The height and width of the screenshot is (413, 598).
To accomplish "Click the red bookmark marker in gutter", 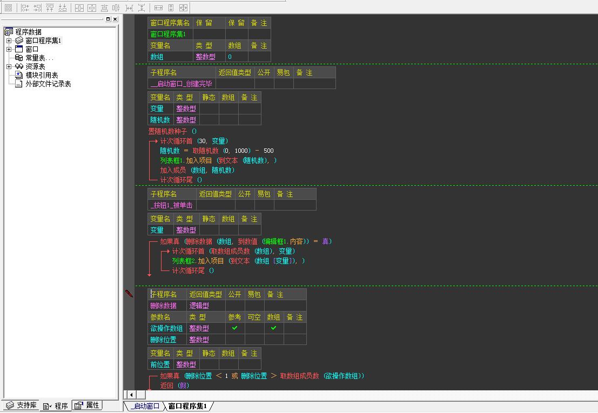I will pyautogui.click(x=129, y=293).
